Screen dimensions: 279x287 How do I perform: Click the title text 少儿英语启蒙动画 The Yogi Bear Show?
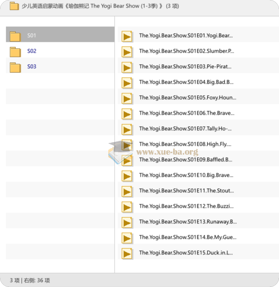[100, 6]
